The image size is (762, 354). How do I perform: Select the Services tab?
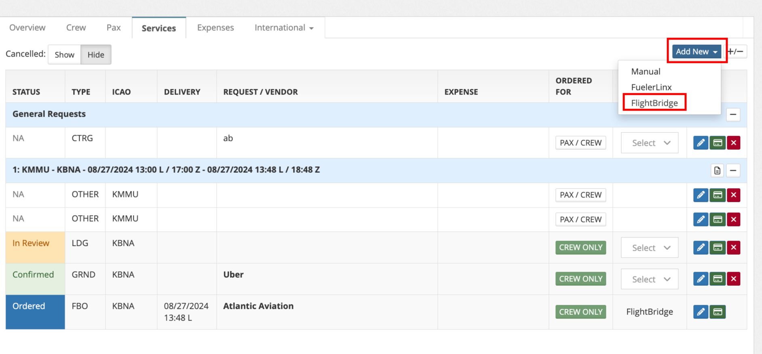point(159,28)
